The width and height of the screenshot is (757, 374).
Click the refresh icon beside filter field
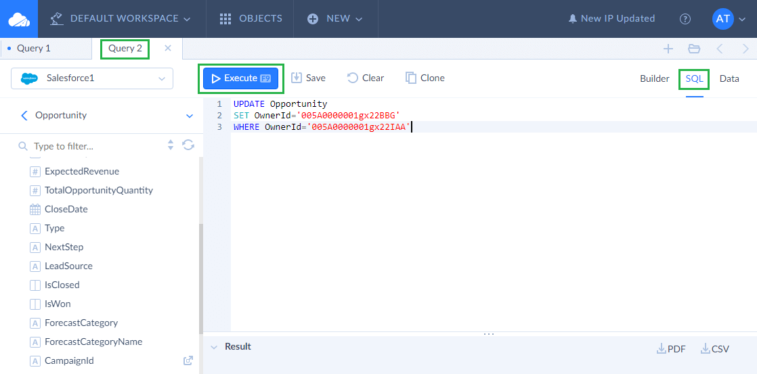click(x=188, y=145)
